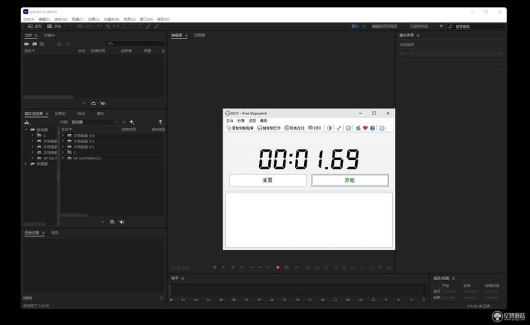Click the Files panel horizontal scrollbar

[x=48, y=97]
